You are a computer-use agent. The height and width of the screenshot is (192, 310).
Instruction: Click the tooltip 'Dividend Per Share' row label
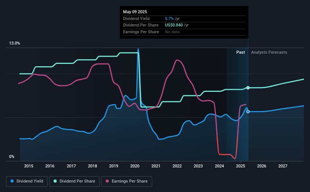(x=141, y=25)
